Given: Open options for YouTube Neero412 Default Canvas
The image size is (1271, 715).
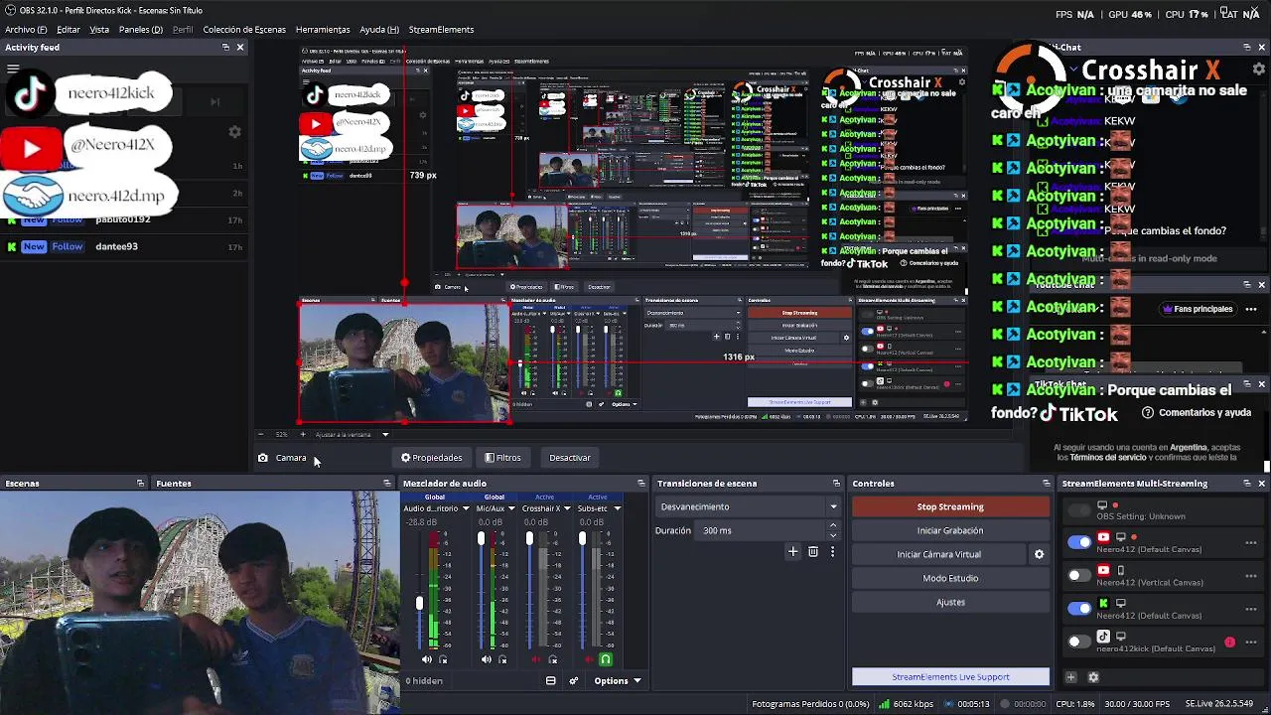Looking at the screenshot, I should (1250, 543).
